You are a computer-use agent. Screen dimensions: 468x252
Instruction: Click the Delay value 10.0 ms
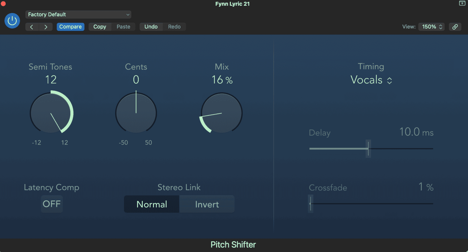point(416,132)
